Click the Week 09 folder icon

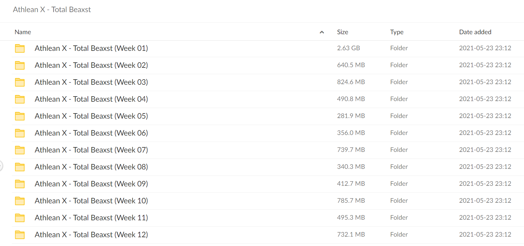coord(20,184)
